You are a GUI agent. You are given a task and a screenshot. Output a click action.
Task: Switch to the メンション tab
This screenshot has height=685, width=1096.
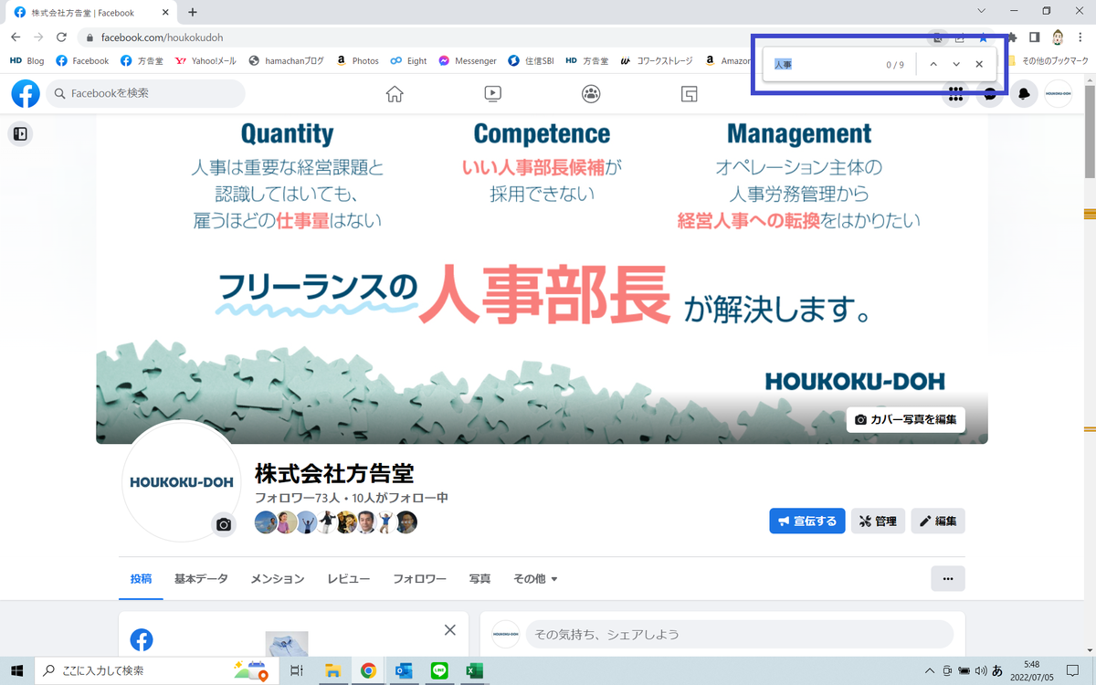278,579
